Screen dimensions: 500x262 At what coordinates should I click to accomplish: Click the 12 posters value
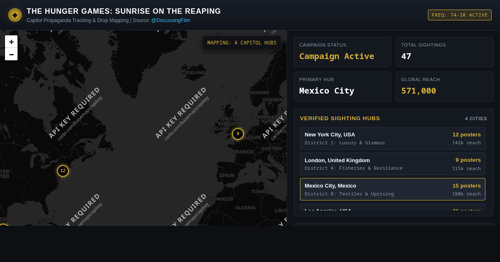pos(467,134)
